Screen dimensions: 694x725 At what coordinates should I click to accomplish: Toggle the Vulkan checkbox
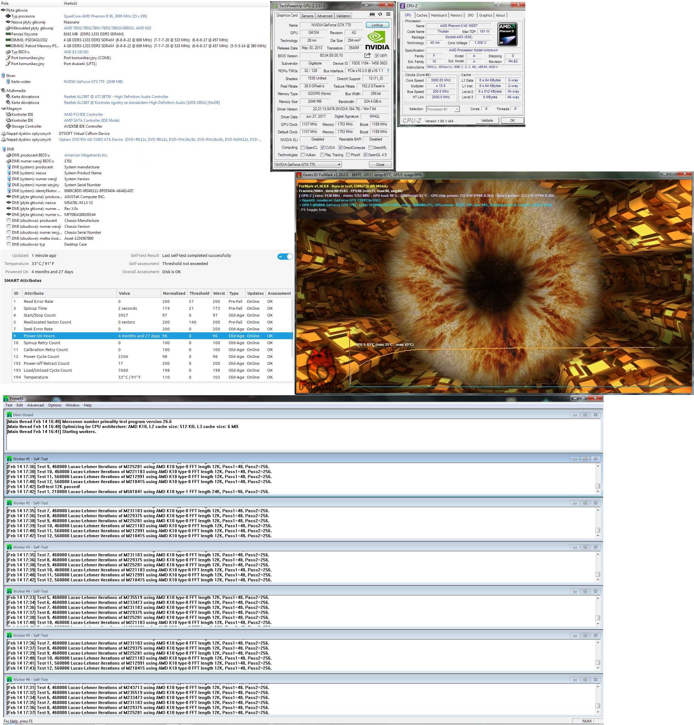pyautogui.click(x=303, y=155)
